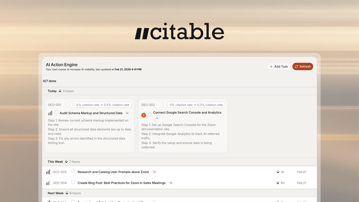Open Create Blog Post: Best Practices task
This screenshot has width=359, height=202.
(x=122, y=183)
